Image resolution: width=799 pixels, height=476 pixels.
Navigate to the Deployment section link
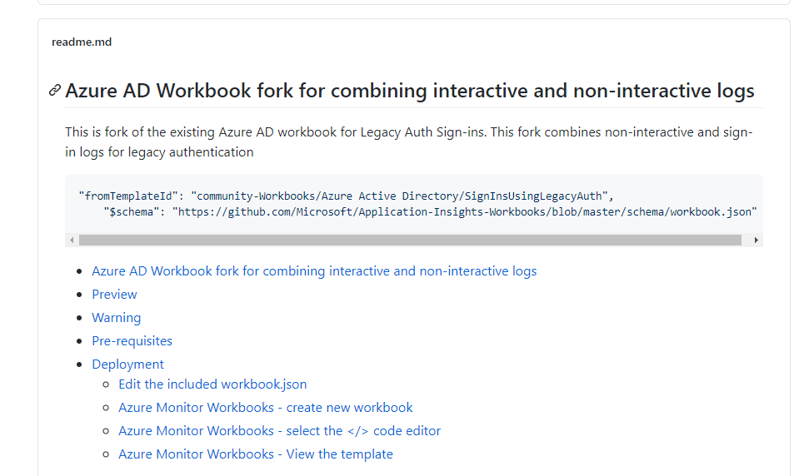click(x=127, y=364)
